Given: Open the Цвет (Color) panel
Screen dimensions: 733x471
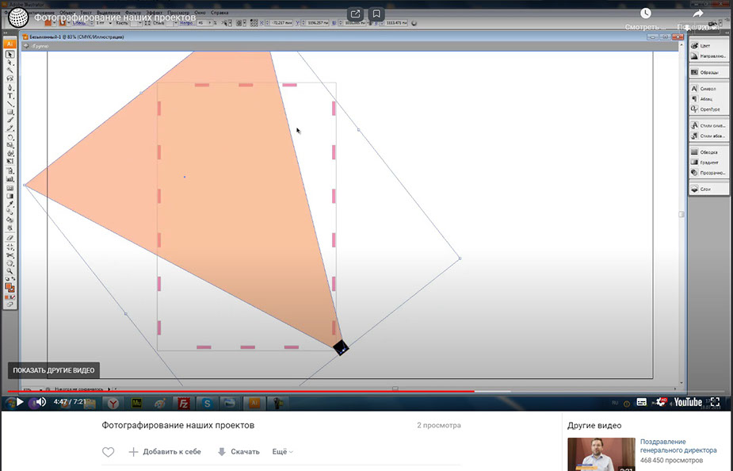Looking at the screenshot, I should (x=704, y=46).
